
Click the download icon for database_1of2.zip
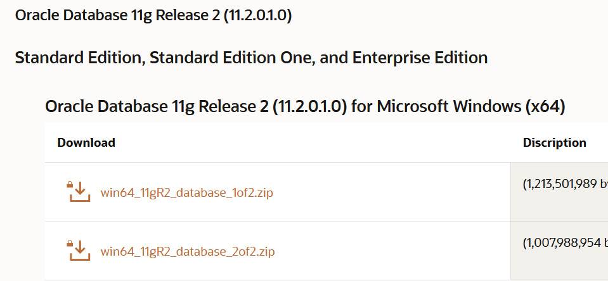pyautogui.click(x=79, y=191)
